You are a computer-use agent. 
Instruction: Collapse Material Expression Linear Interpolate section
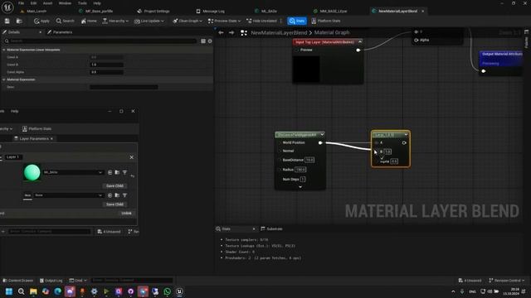(4, 50)
